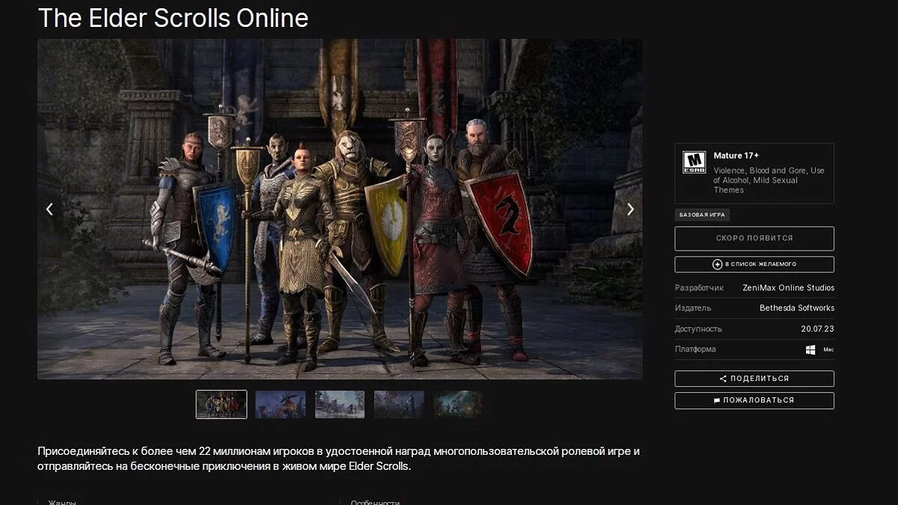Click the ESRB Mature rating badge
898x505 pixels.
[x=694, y=162]
